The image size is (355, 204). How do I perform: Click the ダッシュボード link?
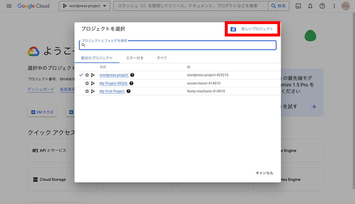[41, 89]
